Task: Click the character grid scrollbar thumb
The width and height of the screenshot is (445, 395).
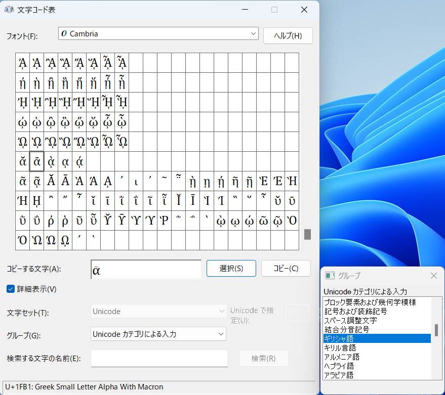Action: 307,235
